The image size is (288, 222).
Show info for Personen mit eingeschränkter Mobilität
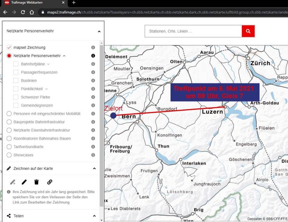[x=93, y=114]
